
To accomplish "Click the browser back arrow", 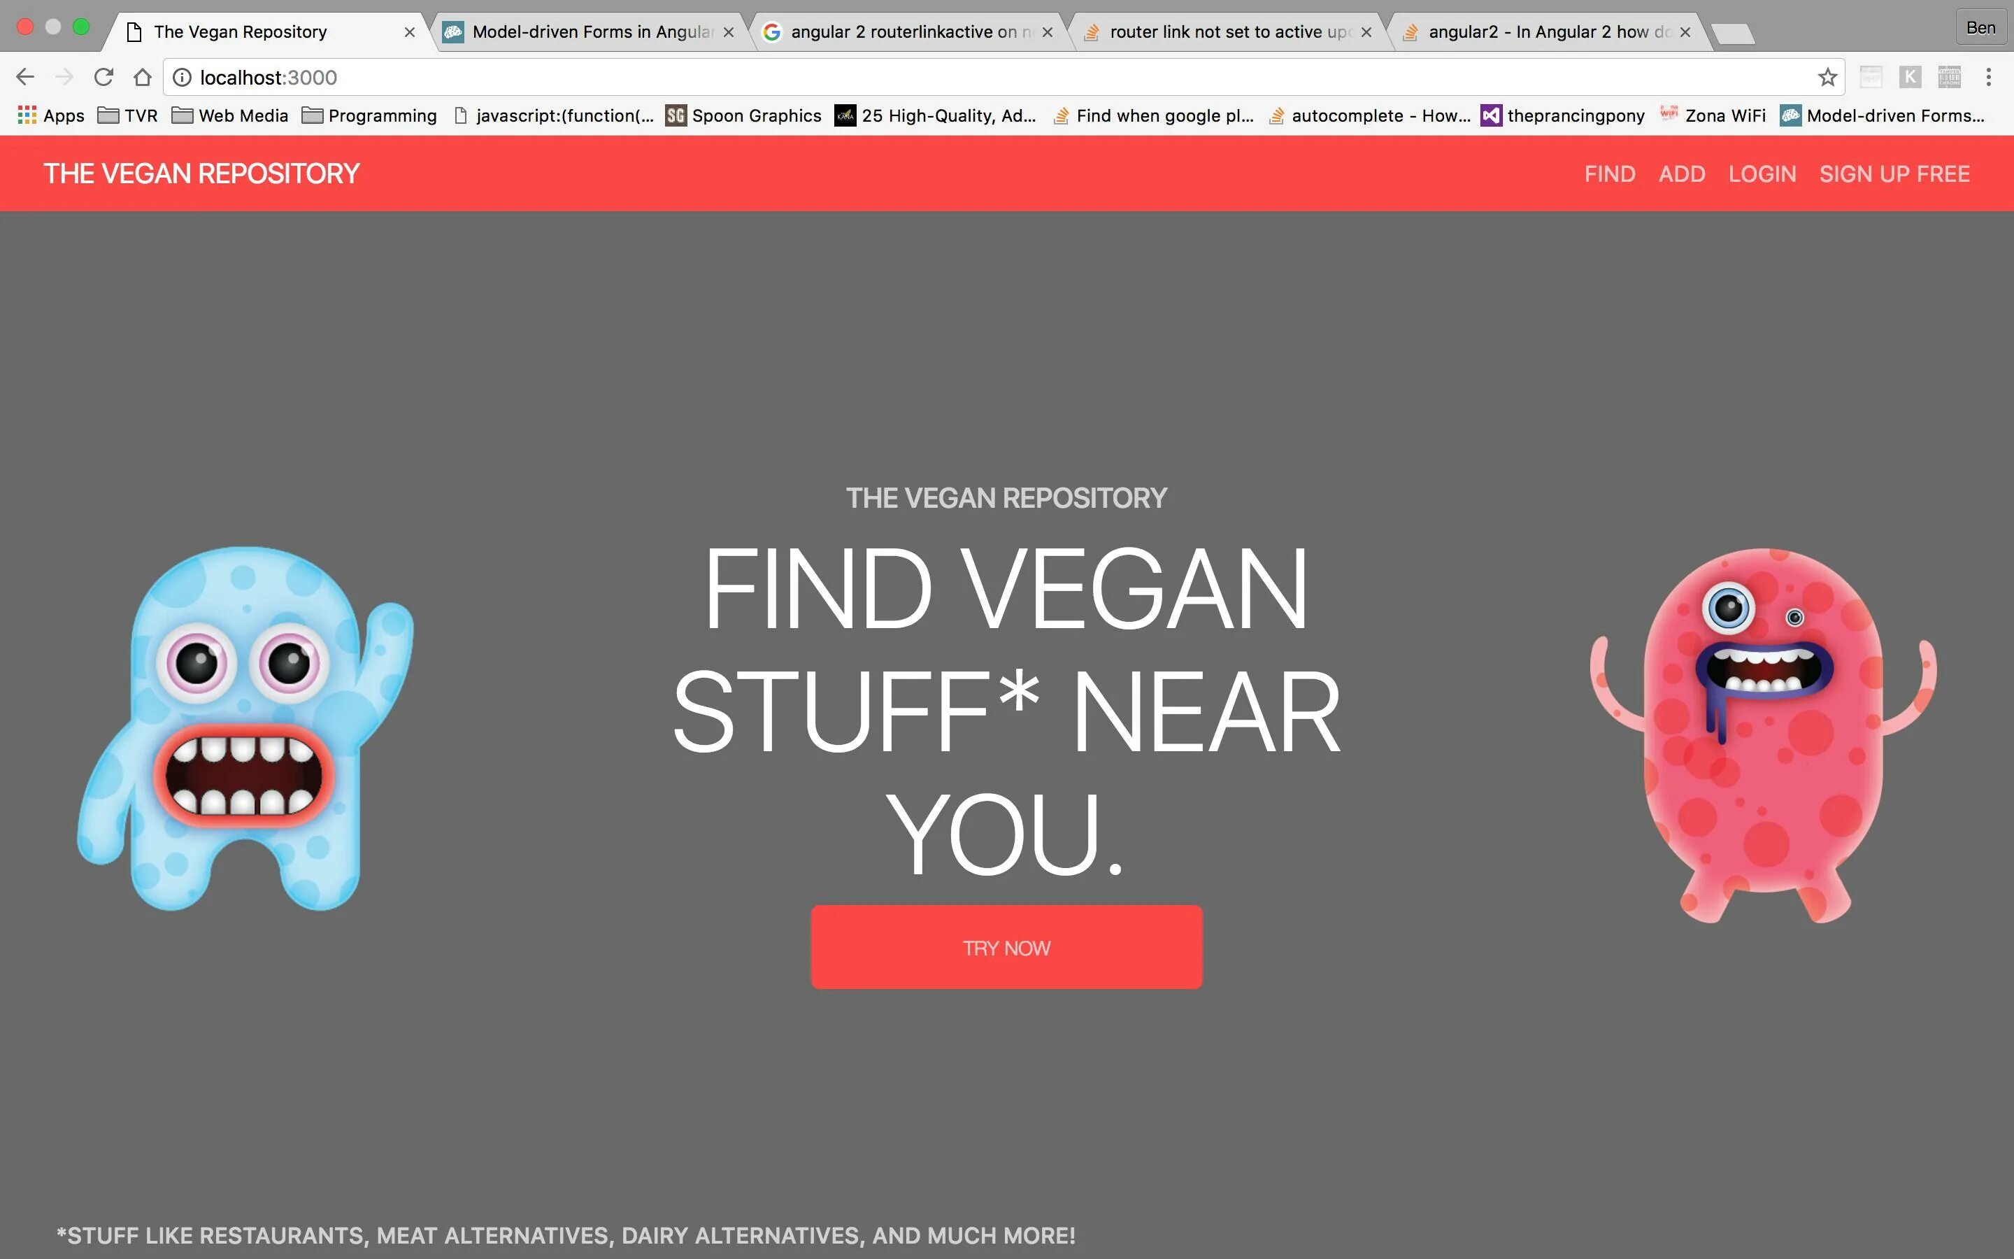I will coord(25,78).
